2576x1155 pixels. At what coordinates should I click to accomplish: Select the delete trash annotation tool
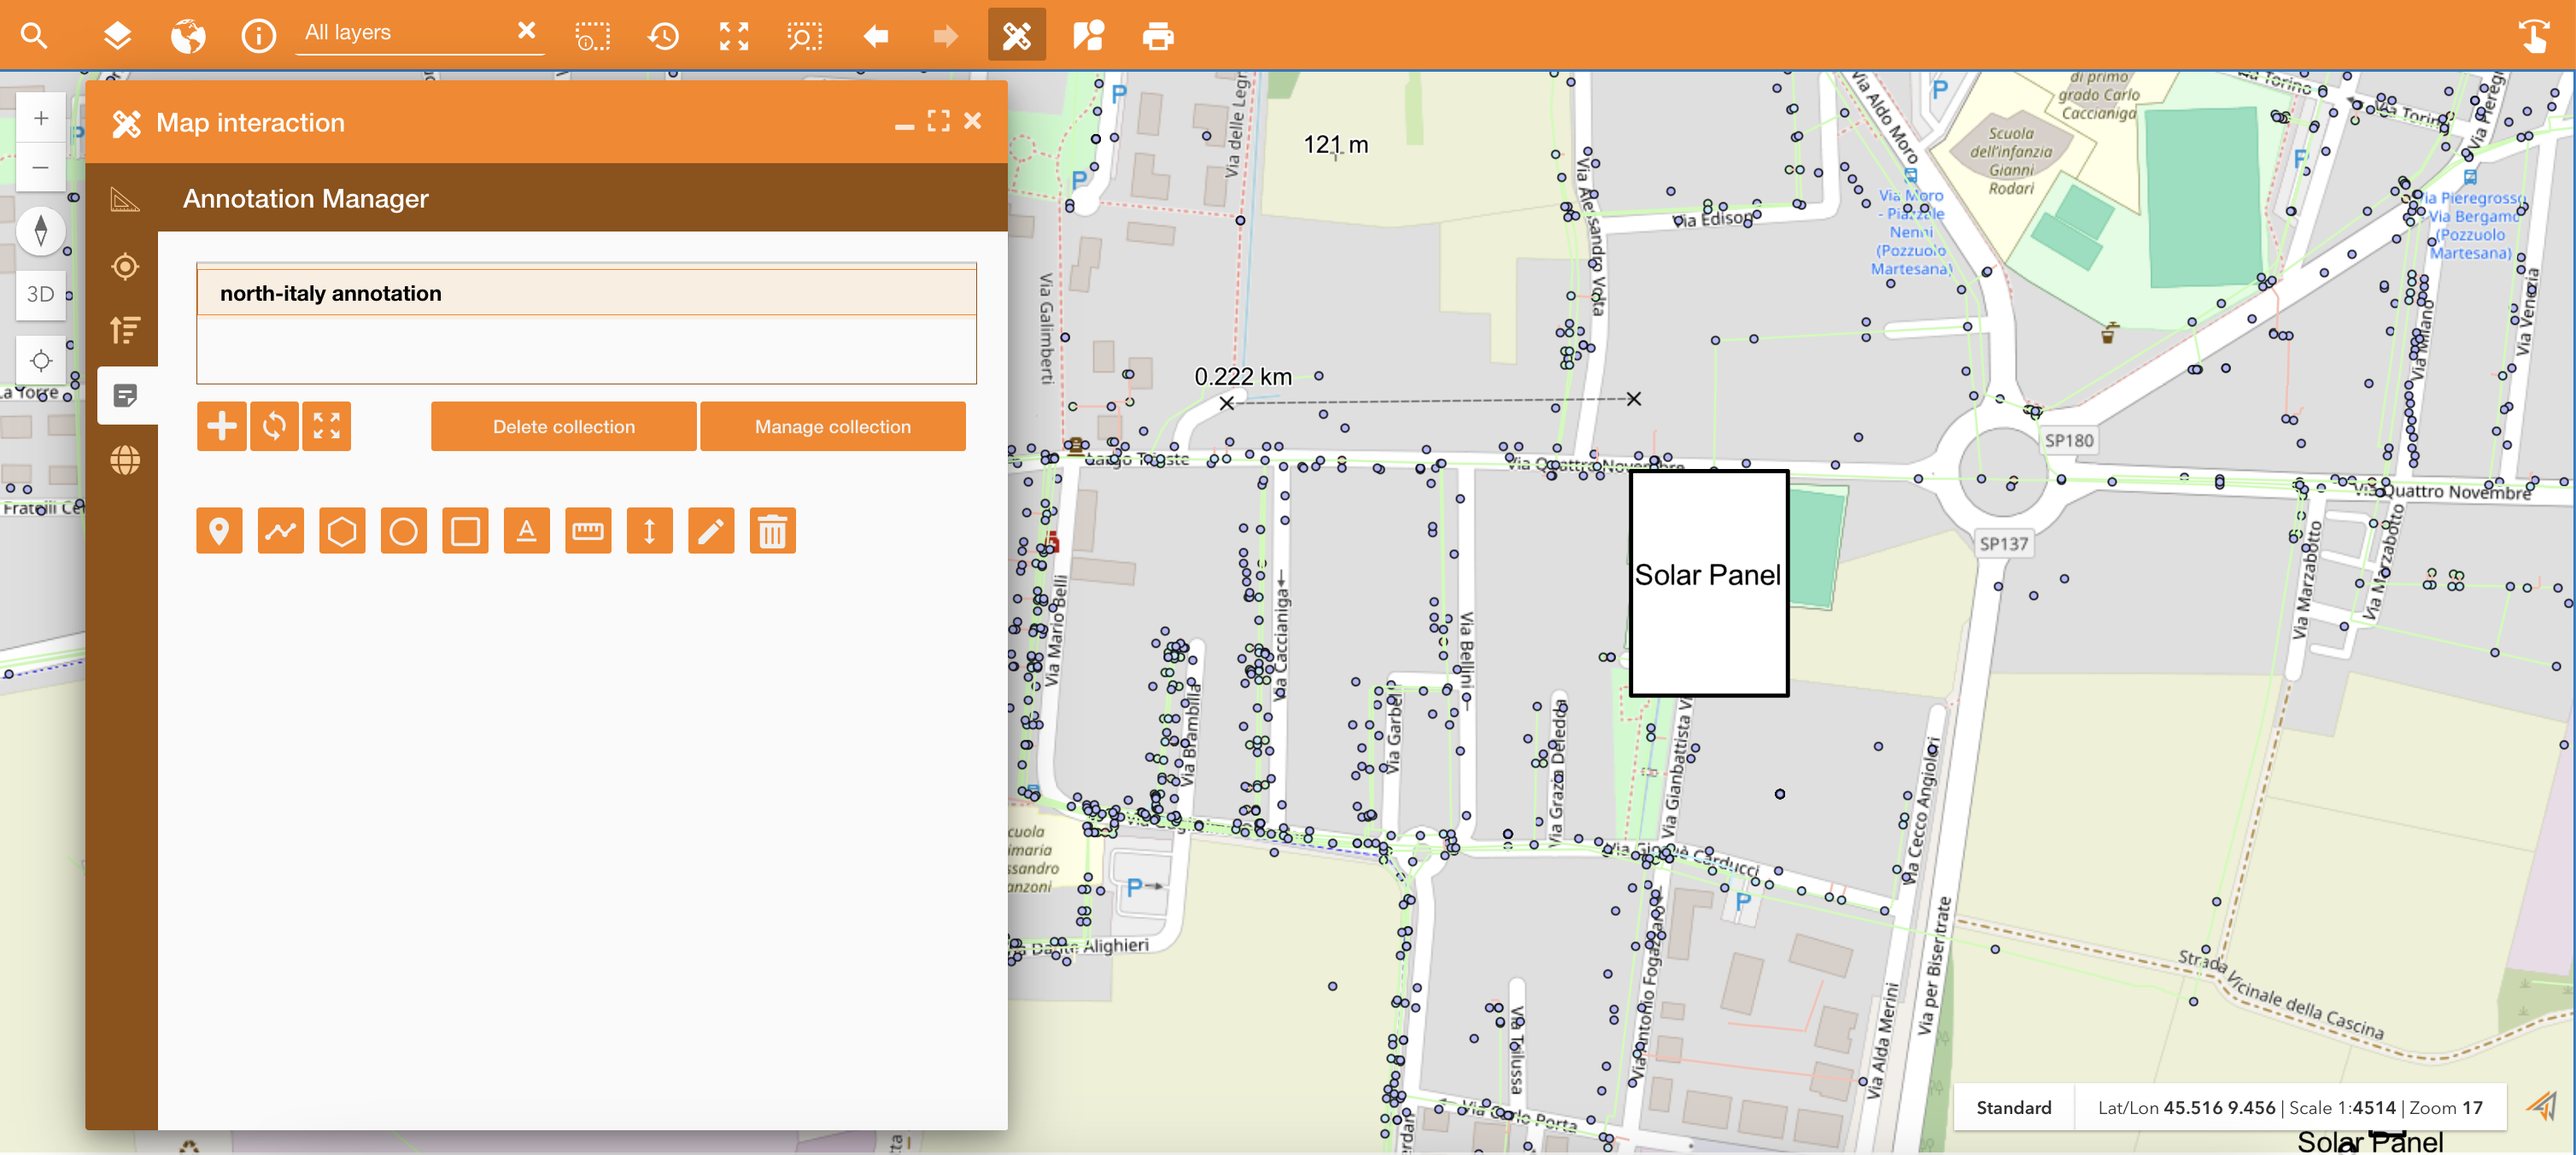pos(773,531)
